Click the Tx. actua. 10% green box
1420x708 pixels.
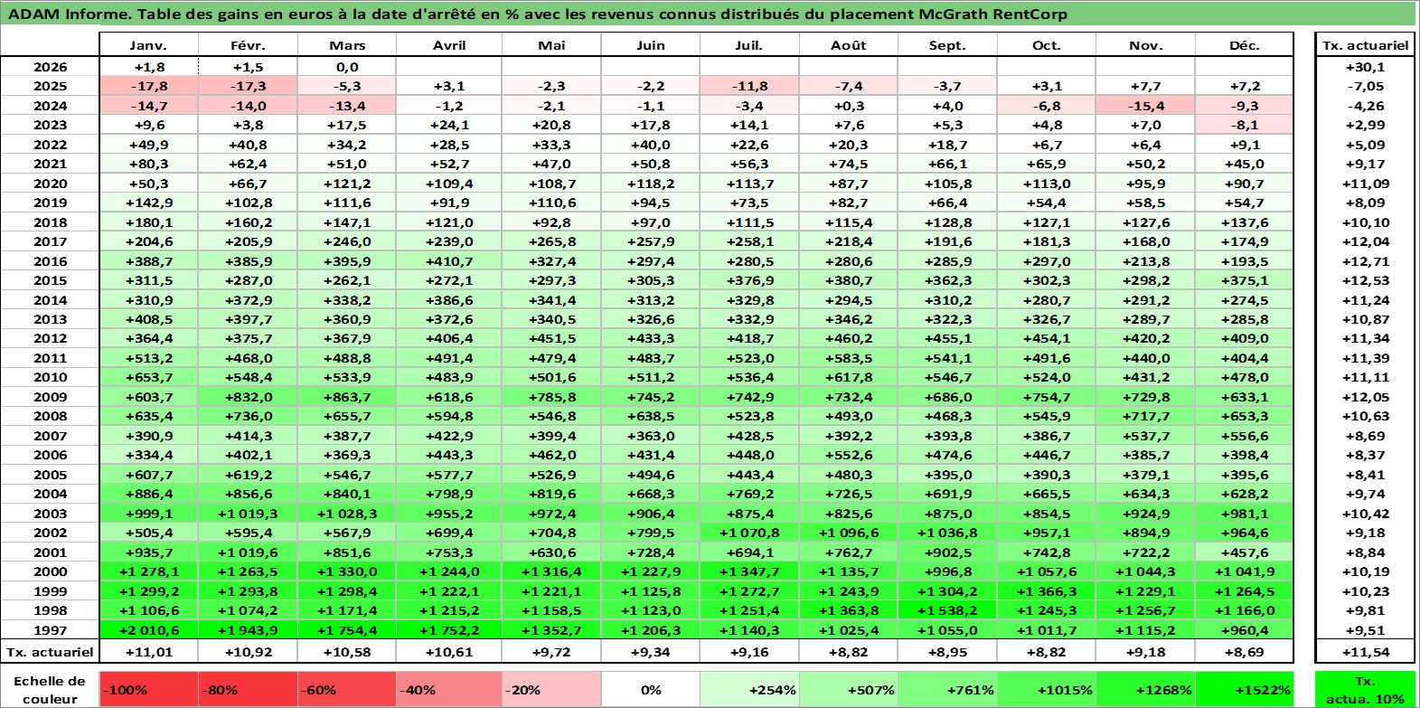[1365, 689]
